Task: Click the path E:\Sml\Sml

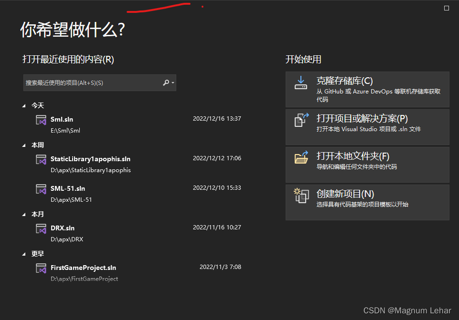Action: coord(65,131)
